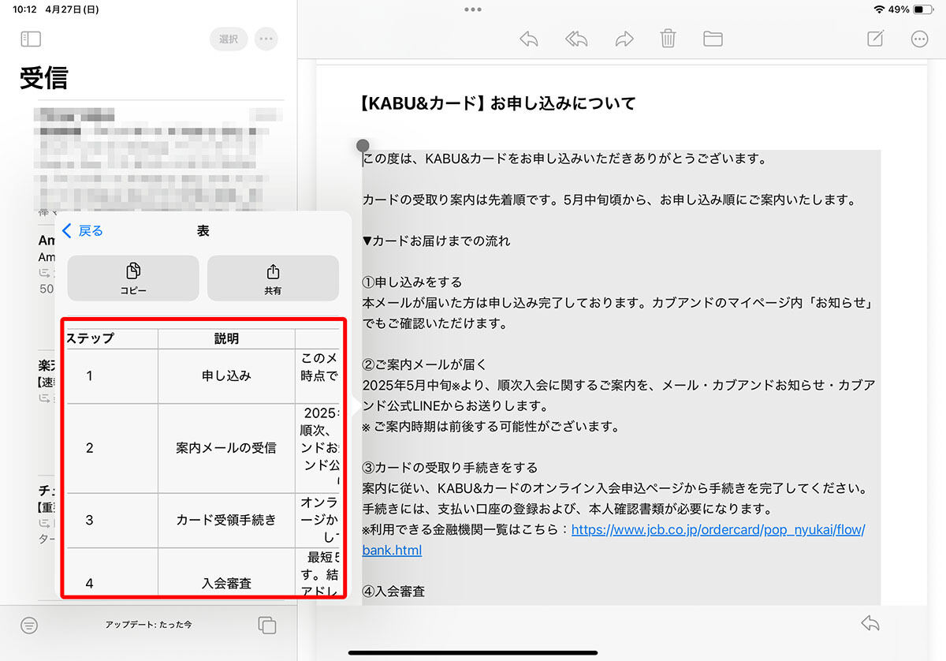Open the multitasking three-dot menu

(473, 9)
